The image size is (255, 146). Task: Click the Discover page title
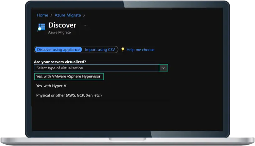click(62, 25)
